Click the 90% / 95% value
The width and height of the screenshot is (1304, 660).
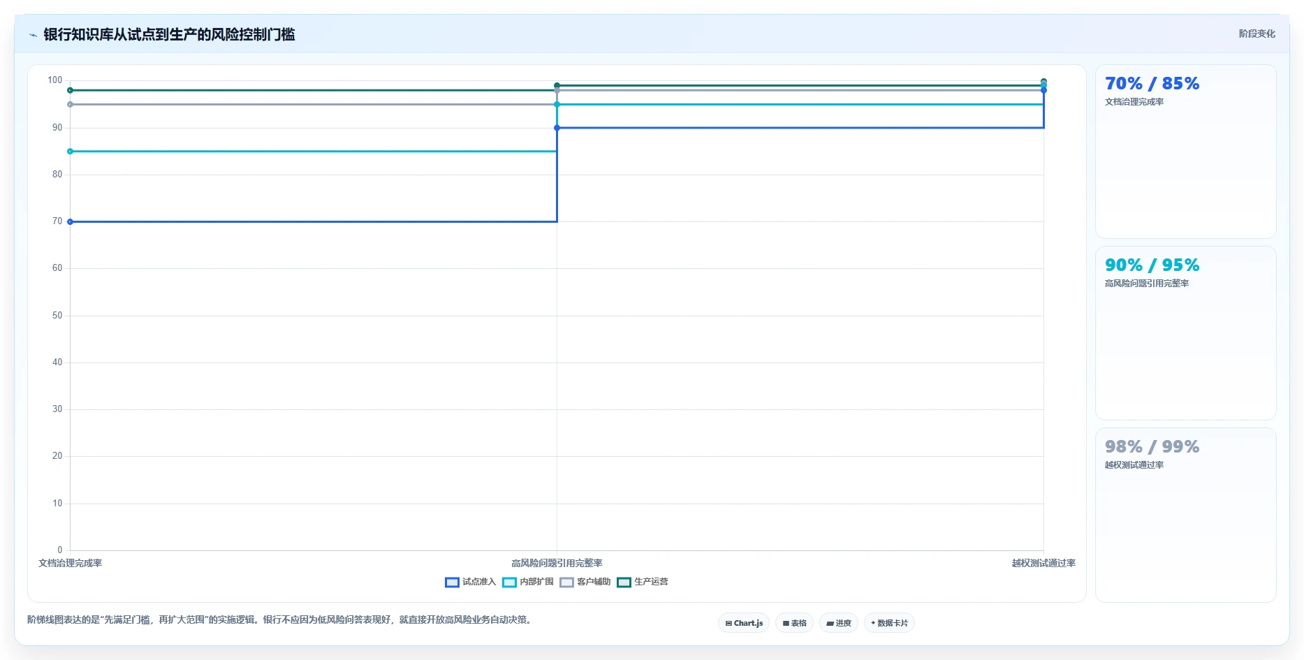1152,265
